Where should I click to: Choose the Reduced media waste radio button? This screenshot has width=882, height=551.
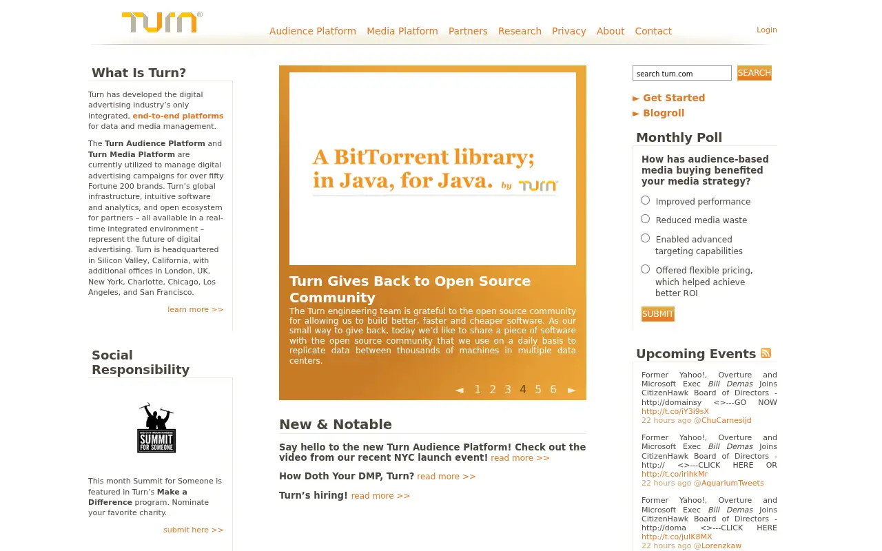click(645, 219)
